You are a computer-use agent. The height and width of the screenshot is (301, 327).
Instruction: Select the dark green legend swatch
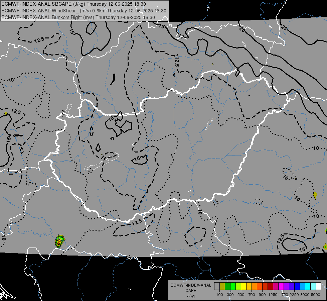point(227,286)
